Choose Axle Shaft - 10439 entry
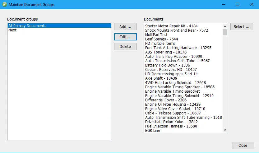259x153 pixels. (161, 78)
